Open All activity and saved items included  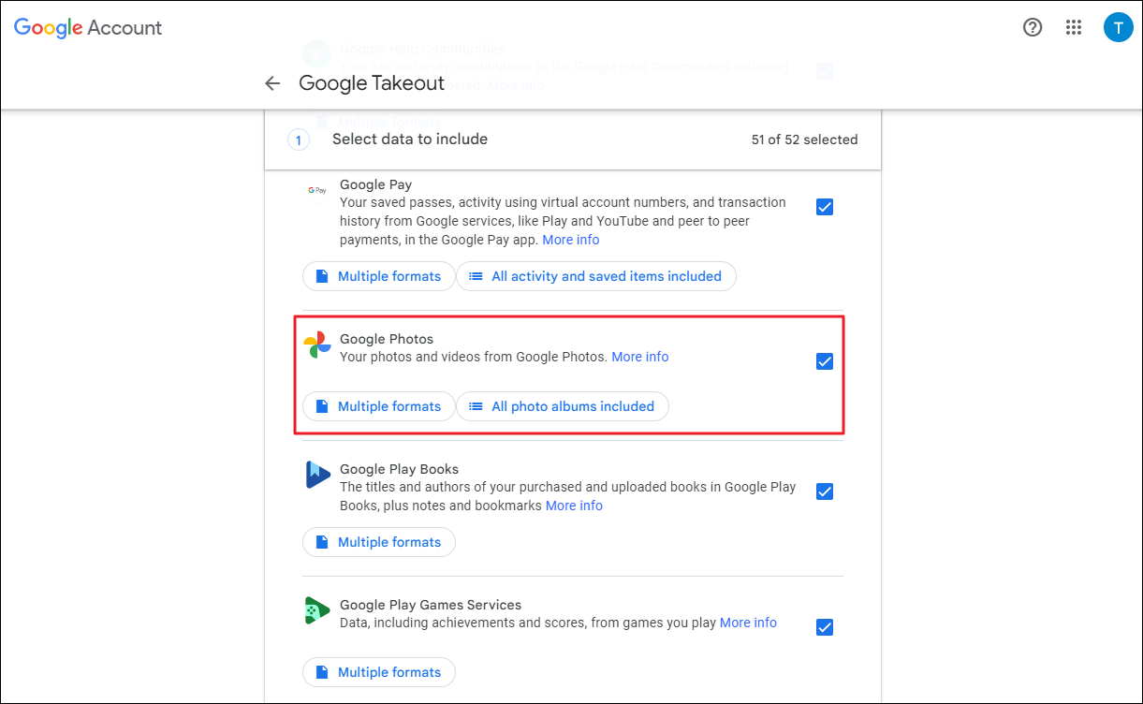click(x=596, y=276)
